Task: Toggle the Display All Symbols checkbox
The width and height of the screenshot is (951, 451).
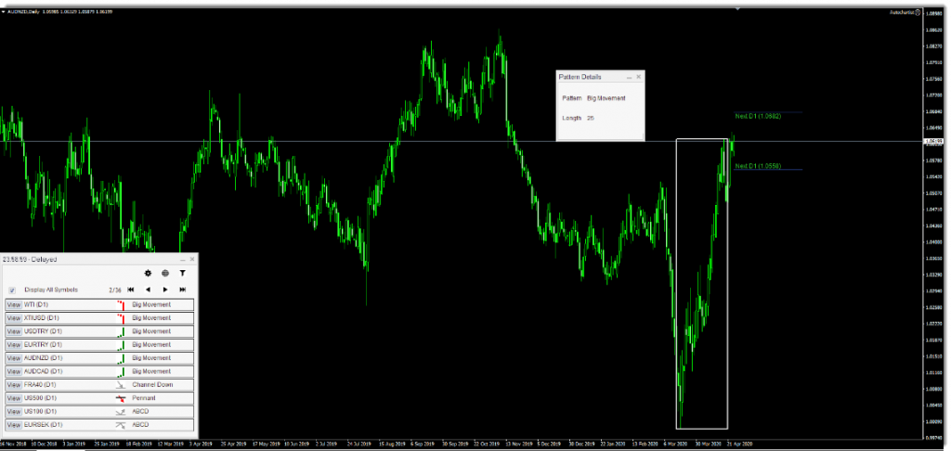Action: pyautogui.click(x=12, y=290)
